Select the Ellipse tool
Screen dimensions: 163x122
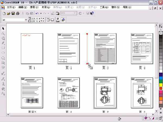click(3, 53)
